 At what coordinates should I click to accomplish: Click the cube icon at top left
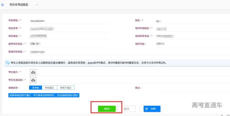[2, 5]
